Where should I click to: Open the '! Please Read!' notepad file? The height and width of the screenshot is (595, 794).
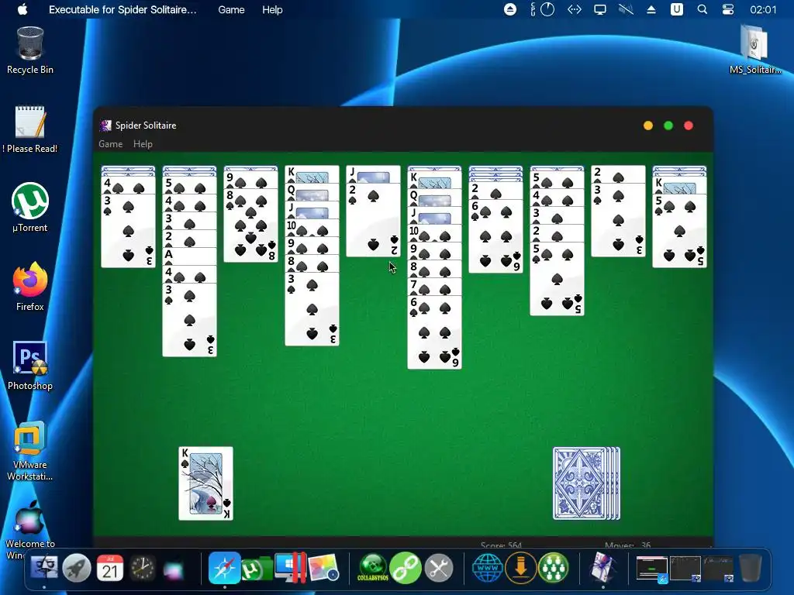pyautogui.click(x=30, y=129)
